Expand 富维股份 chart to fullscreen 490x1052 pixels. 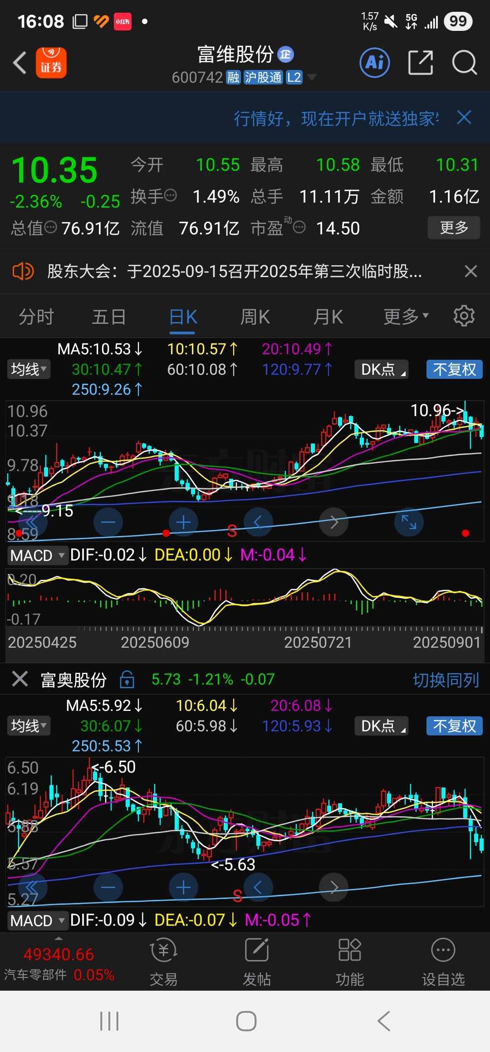tap(409, 522)
